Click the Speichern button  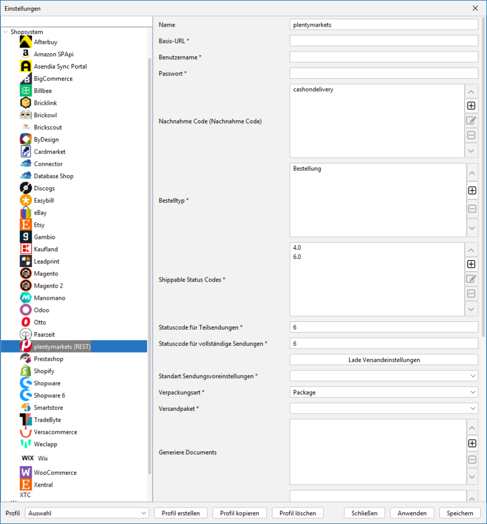click(x=460, y=513)
